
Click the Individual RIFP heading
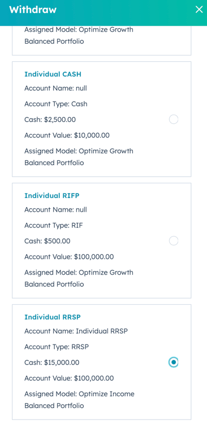pyautogui.click(x=52, y=195)
